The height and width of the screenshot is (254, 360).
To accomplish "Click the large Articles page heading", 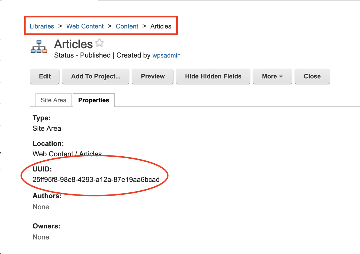I will 73,44.
